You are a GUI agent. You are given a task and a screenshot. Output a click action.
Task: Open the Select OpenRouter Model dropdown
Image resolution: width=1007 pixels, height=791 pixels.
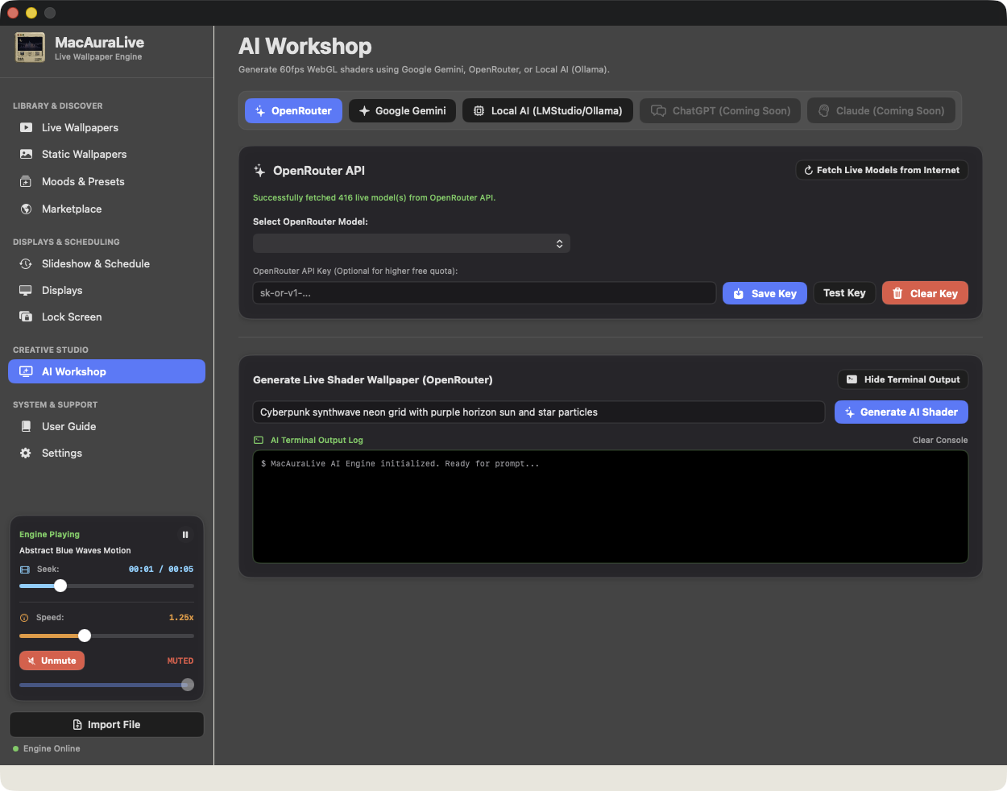(412, 243)
